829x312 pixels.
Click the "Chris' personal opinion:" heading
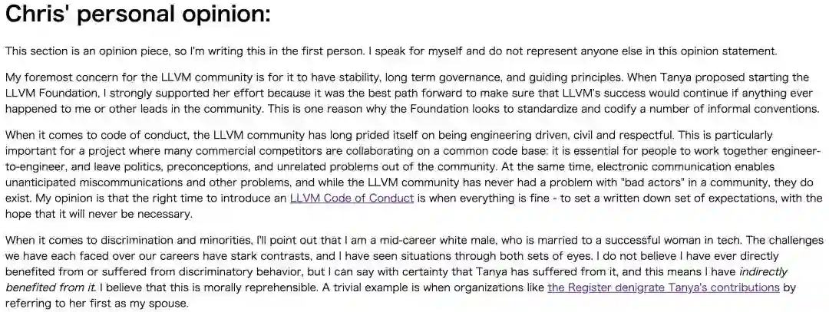pyautogui.click(x=138, y=16)
